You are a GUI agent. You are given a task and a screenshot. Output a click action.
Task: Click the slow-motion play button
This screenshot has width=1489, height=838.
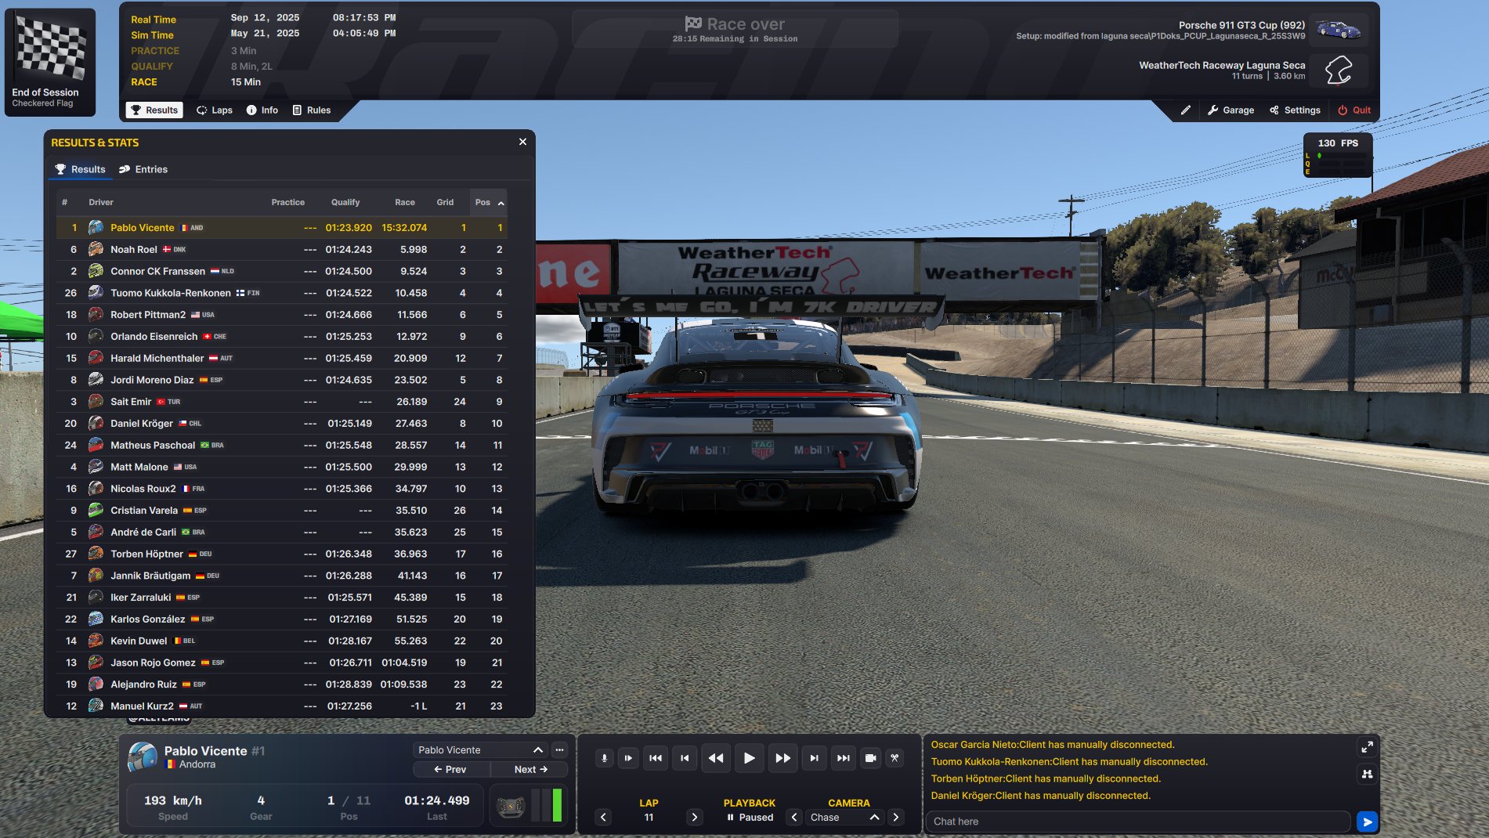point(628,758)
